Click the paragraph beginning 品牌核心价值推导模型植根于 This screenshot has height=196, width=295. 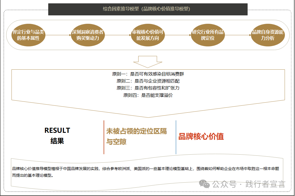146,172
